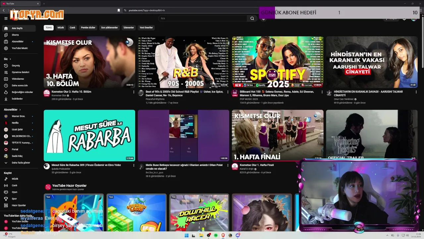
Task: Open Videolarınız in the sidebar
Action: point(19,79)
